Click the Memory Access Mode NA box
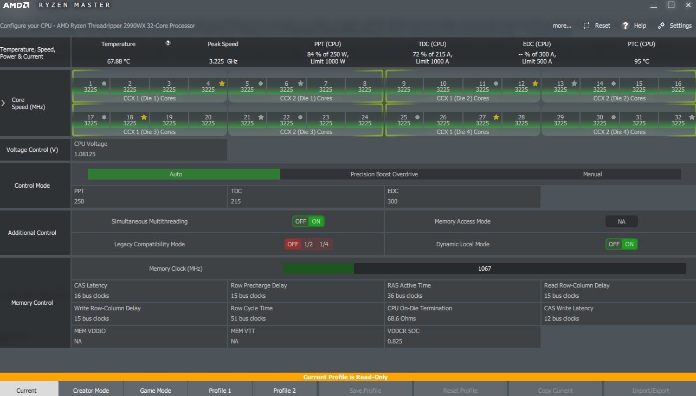 tap(621, 221)
